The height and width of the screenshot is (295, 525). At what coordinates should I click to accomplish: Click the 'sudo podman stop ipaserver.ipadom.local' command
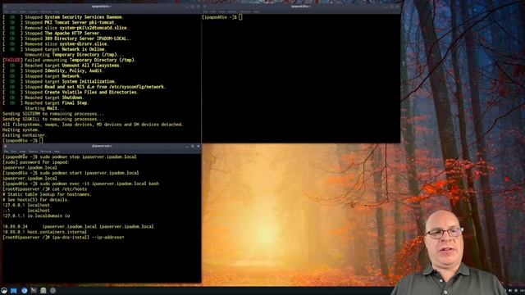coord(88,157)
